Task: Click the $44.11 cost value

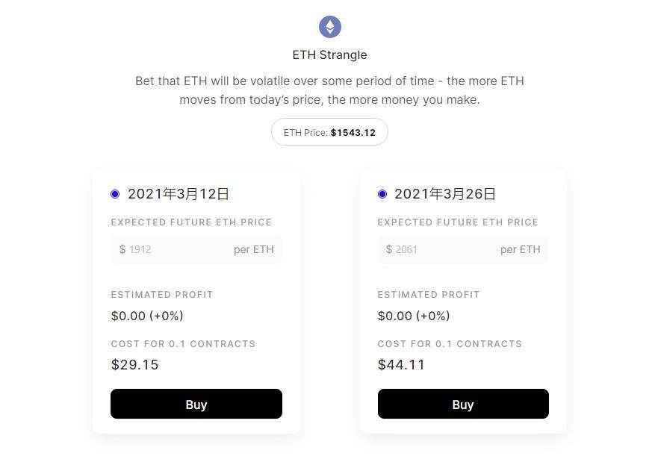Action: pyautogui.click(x=402, y=365)
